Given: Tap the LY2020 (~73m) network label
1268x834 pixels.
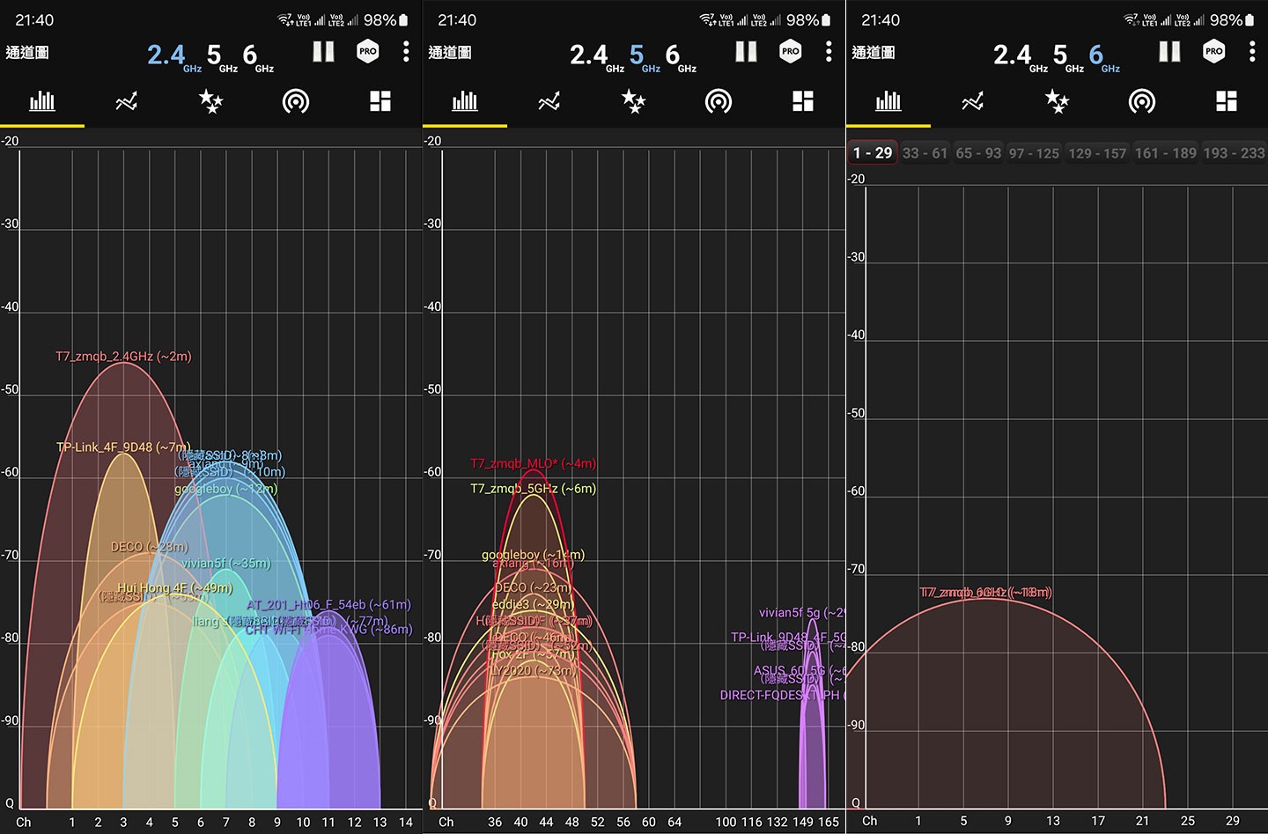Looking at the screenshot, I should [534, 671].
